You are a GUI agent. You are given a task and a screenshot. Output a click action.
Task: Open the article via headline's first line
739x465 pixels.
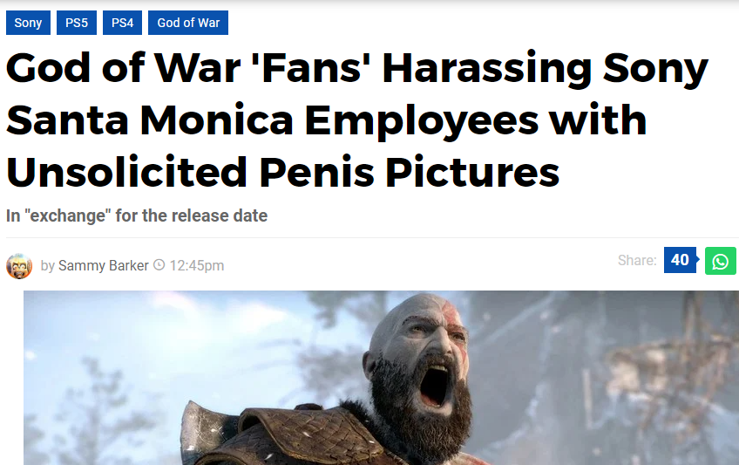pos(356,69)
